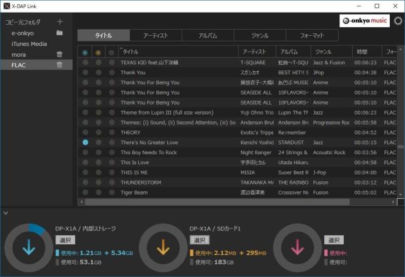The height and width of the screenshot is (277, 405).
Task: Switch to the フォーマット tab
Action: point(312,35)
